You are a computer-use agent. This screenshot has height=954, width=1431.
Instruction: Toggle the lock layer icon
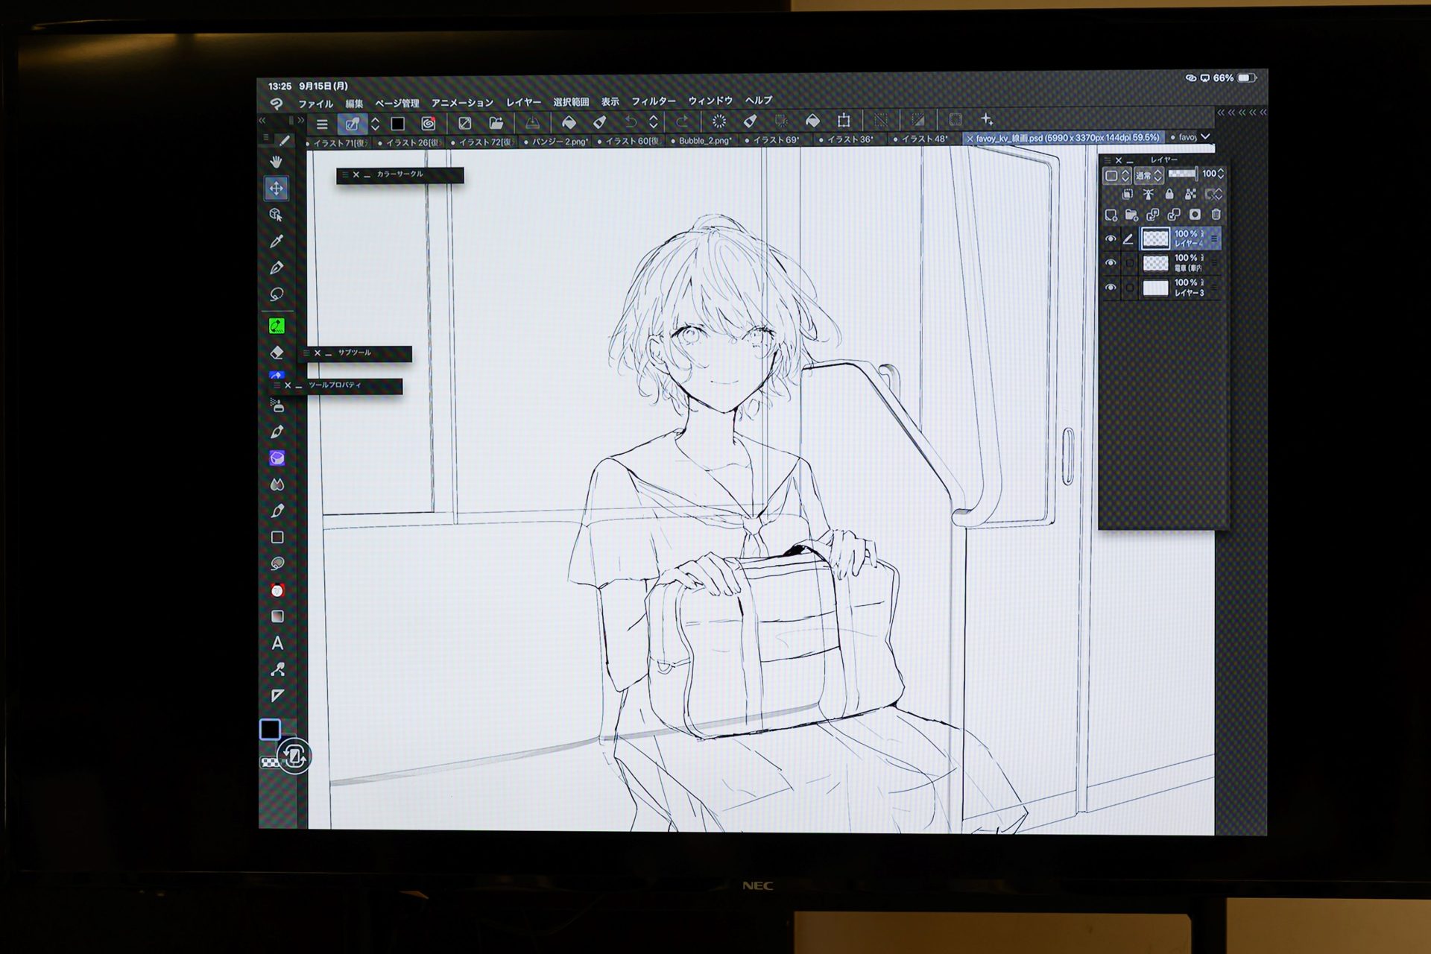(1169, 195)
